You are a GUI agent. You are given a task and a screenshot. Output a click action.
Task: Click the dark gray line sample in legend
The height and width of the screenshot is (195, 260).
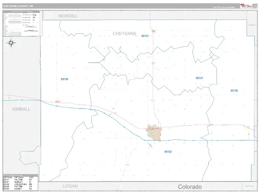15,22
